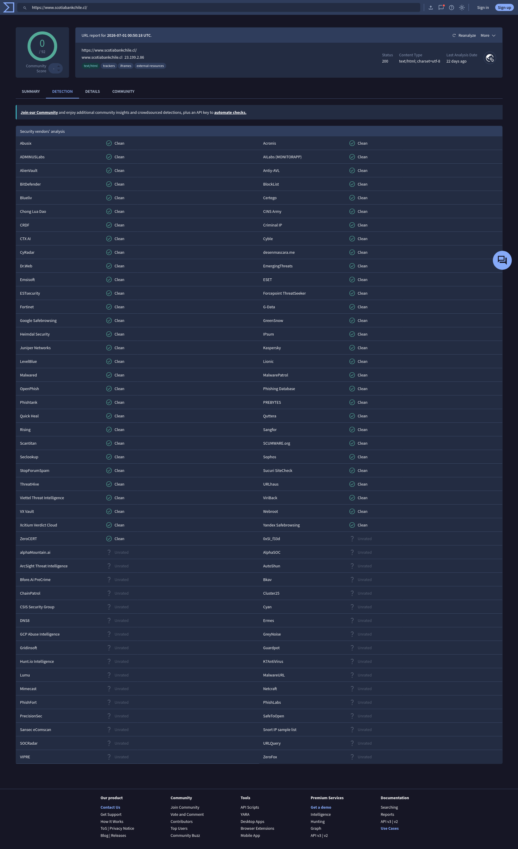
Task: Click the Clean checkmark icon for Fortinet
Action: click(x=109, y=307)
